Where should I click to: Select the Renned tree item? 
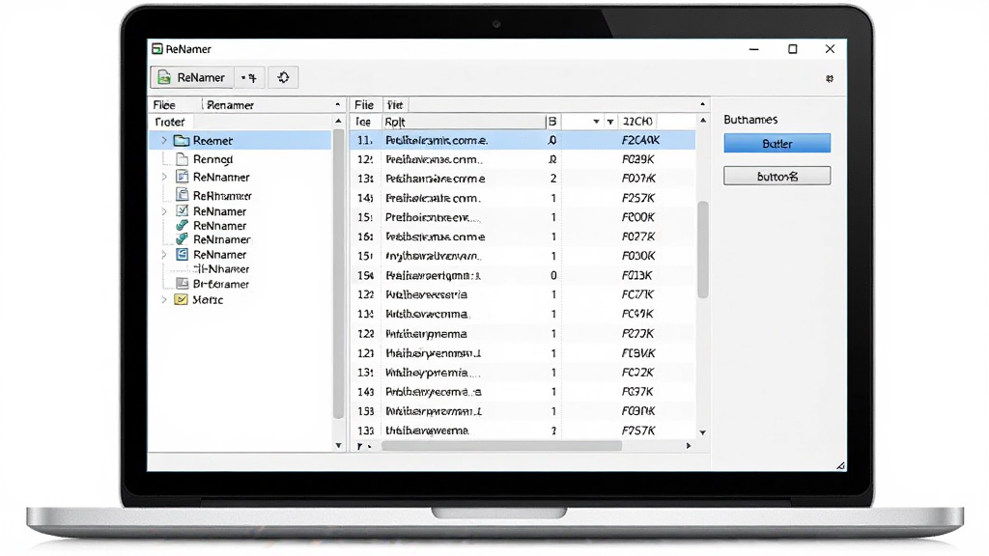point(212,159)
